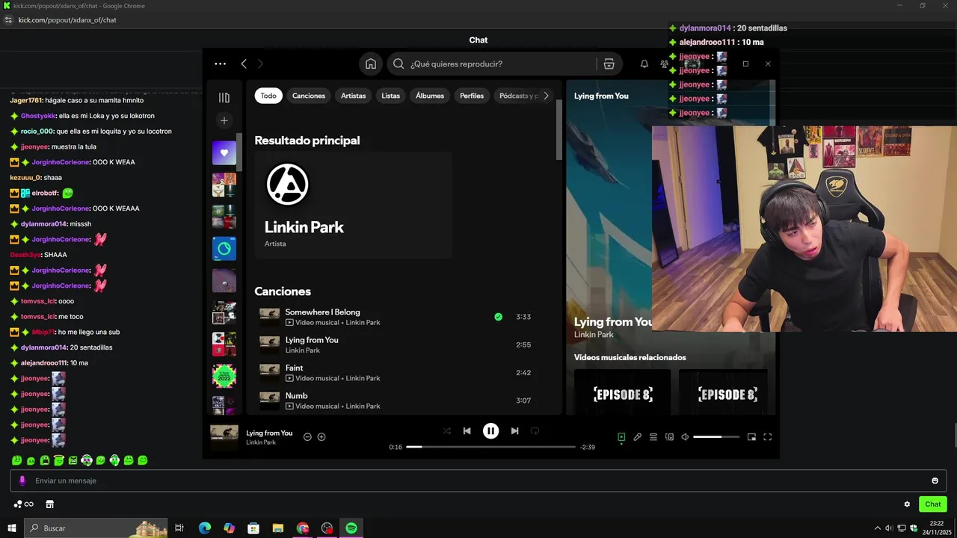Select the Listas filter chip
Viewport: 957px width, 538px height.
coord(391,96)
